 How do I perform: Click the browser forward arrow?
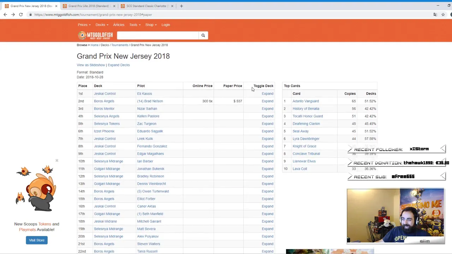(13, 14)
